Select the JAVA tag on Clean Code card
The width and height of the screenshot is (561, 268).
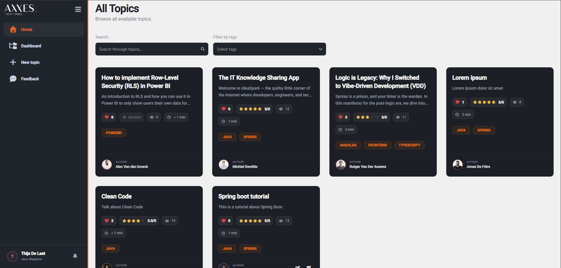tap(110, 249)
